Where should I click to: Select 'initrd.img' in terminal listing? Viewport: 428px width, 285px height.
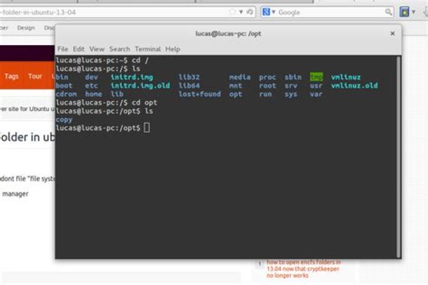(132, 77)
